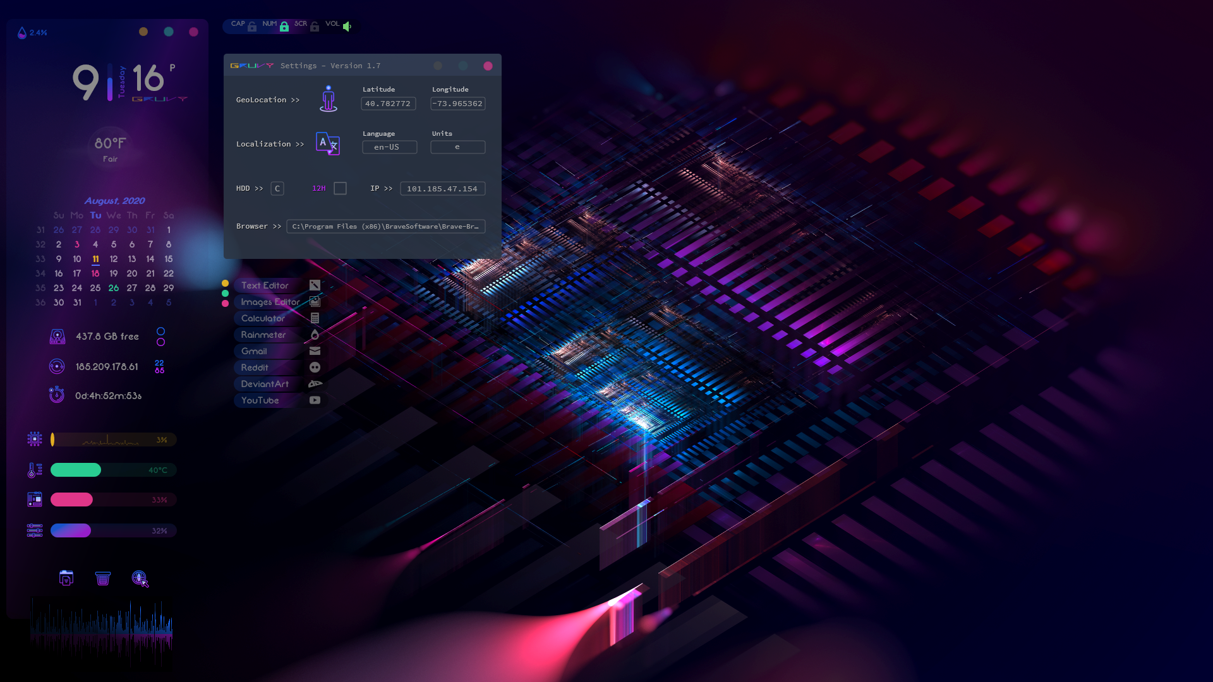Click the 80°F Fair weather widget
The width and height of the screenshot is (1213, 682).
(x=111, y=149)
